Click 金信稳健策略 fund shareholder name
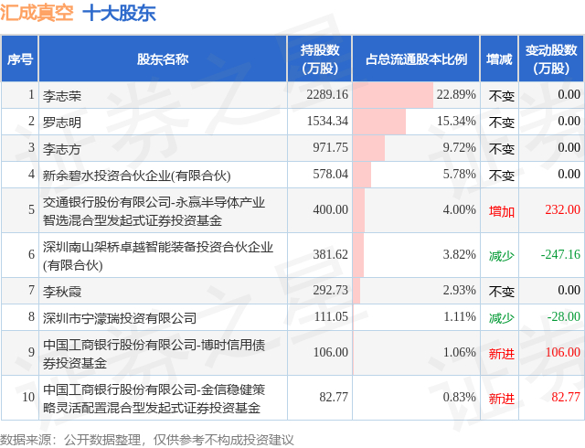This screenshot has width=585, height=448. coord(154,399)
